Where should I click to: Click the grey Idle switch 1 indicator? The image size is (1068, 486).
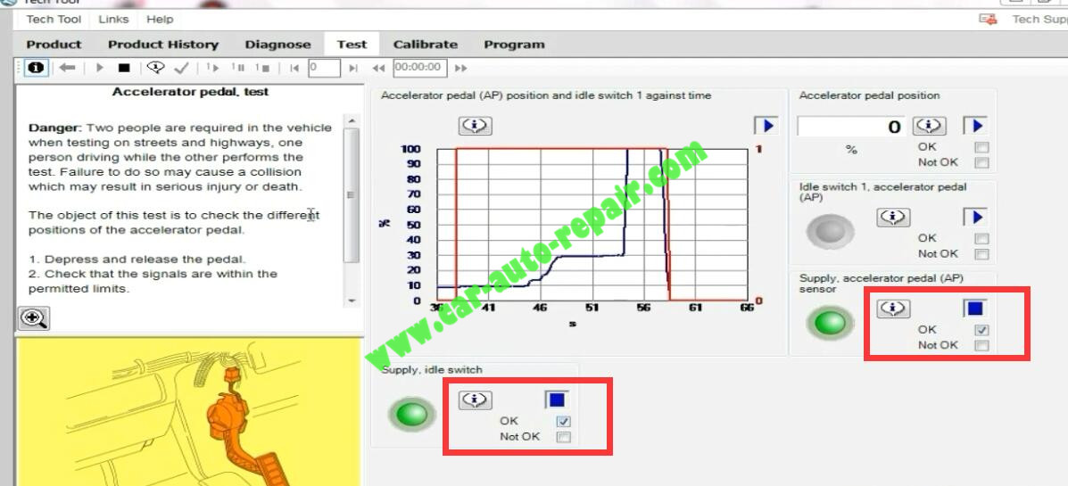tap(831, 232)
